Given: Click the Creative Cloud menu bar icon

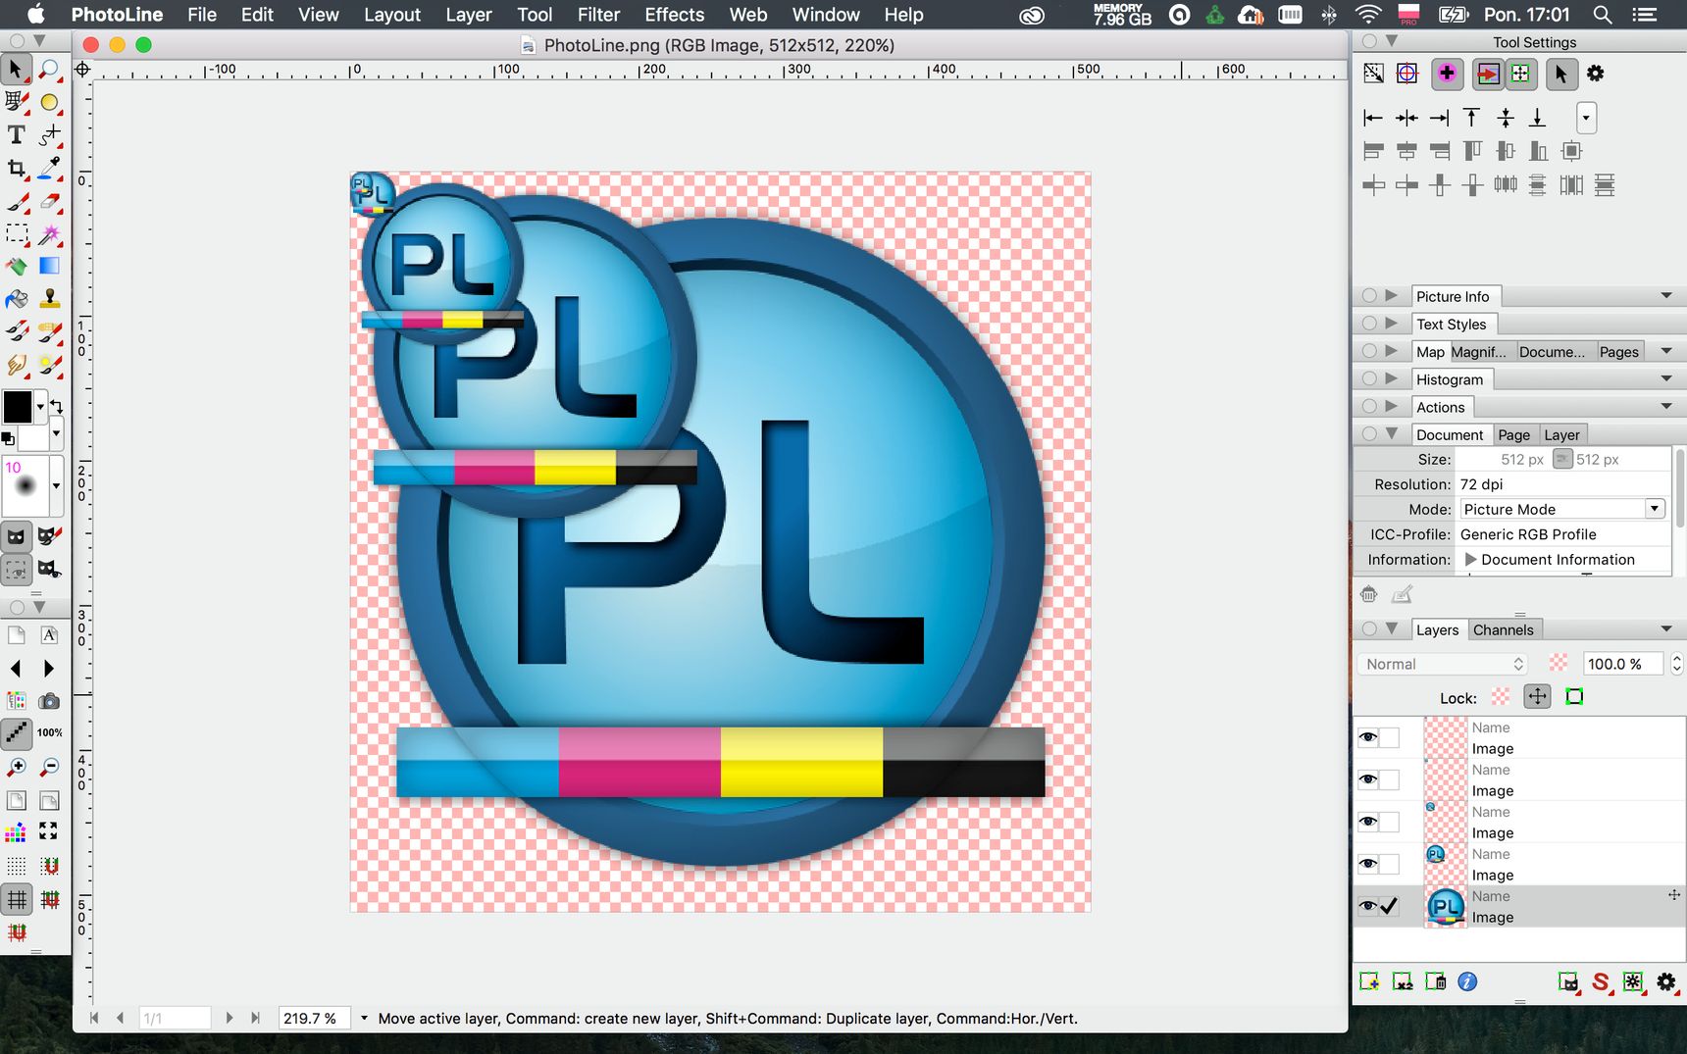Looking at the screenshot, I should (1033, 15).
